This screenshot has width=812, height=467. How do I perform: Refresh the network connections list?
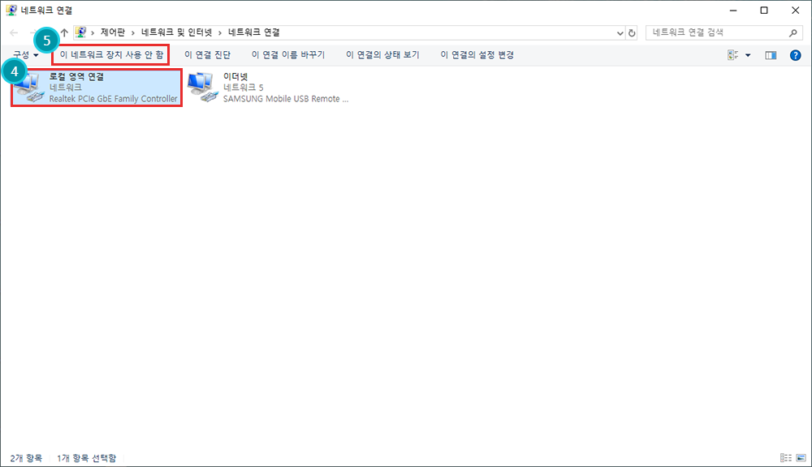point(632,32)
